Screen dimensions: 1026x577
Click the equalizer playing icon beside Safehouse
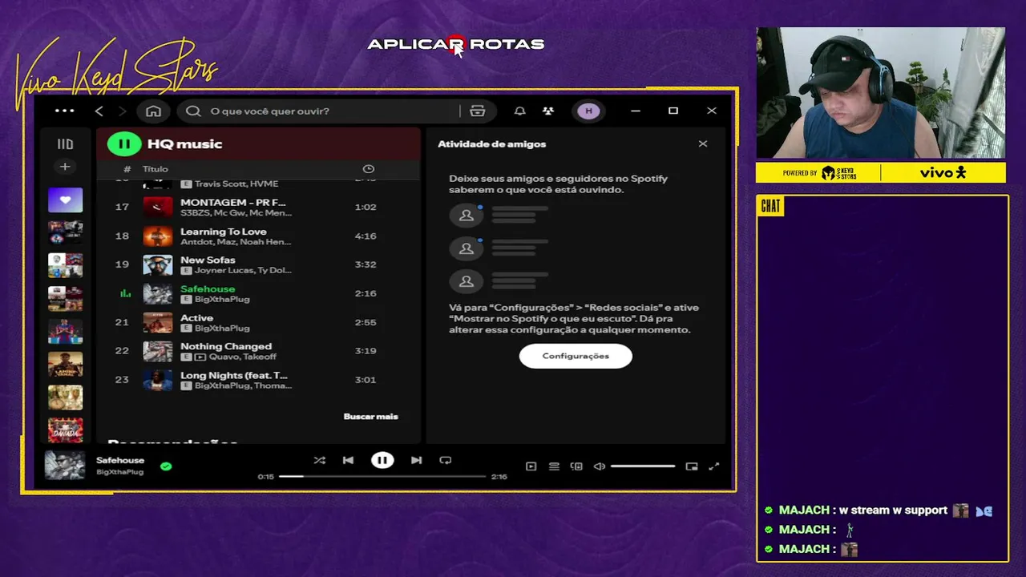tap(125, 293)
